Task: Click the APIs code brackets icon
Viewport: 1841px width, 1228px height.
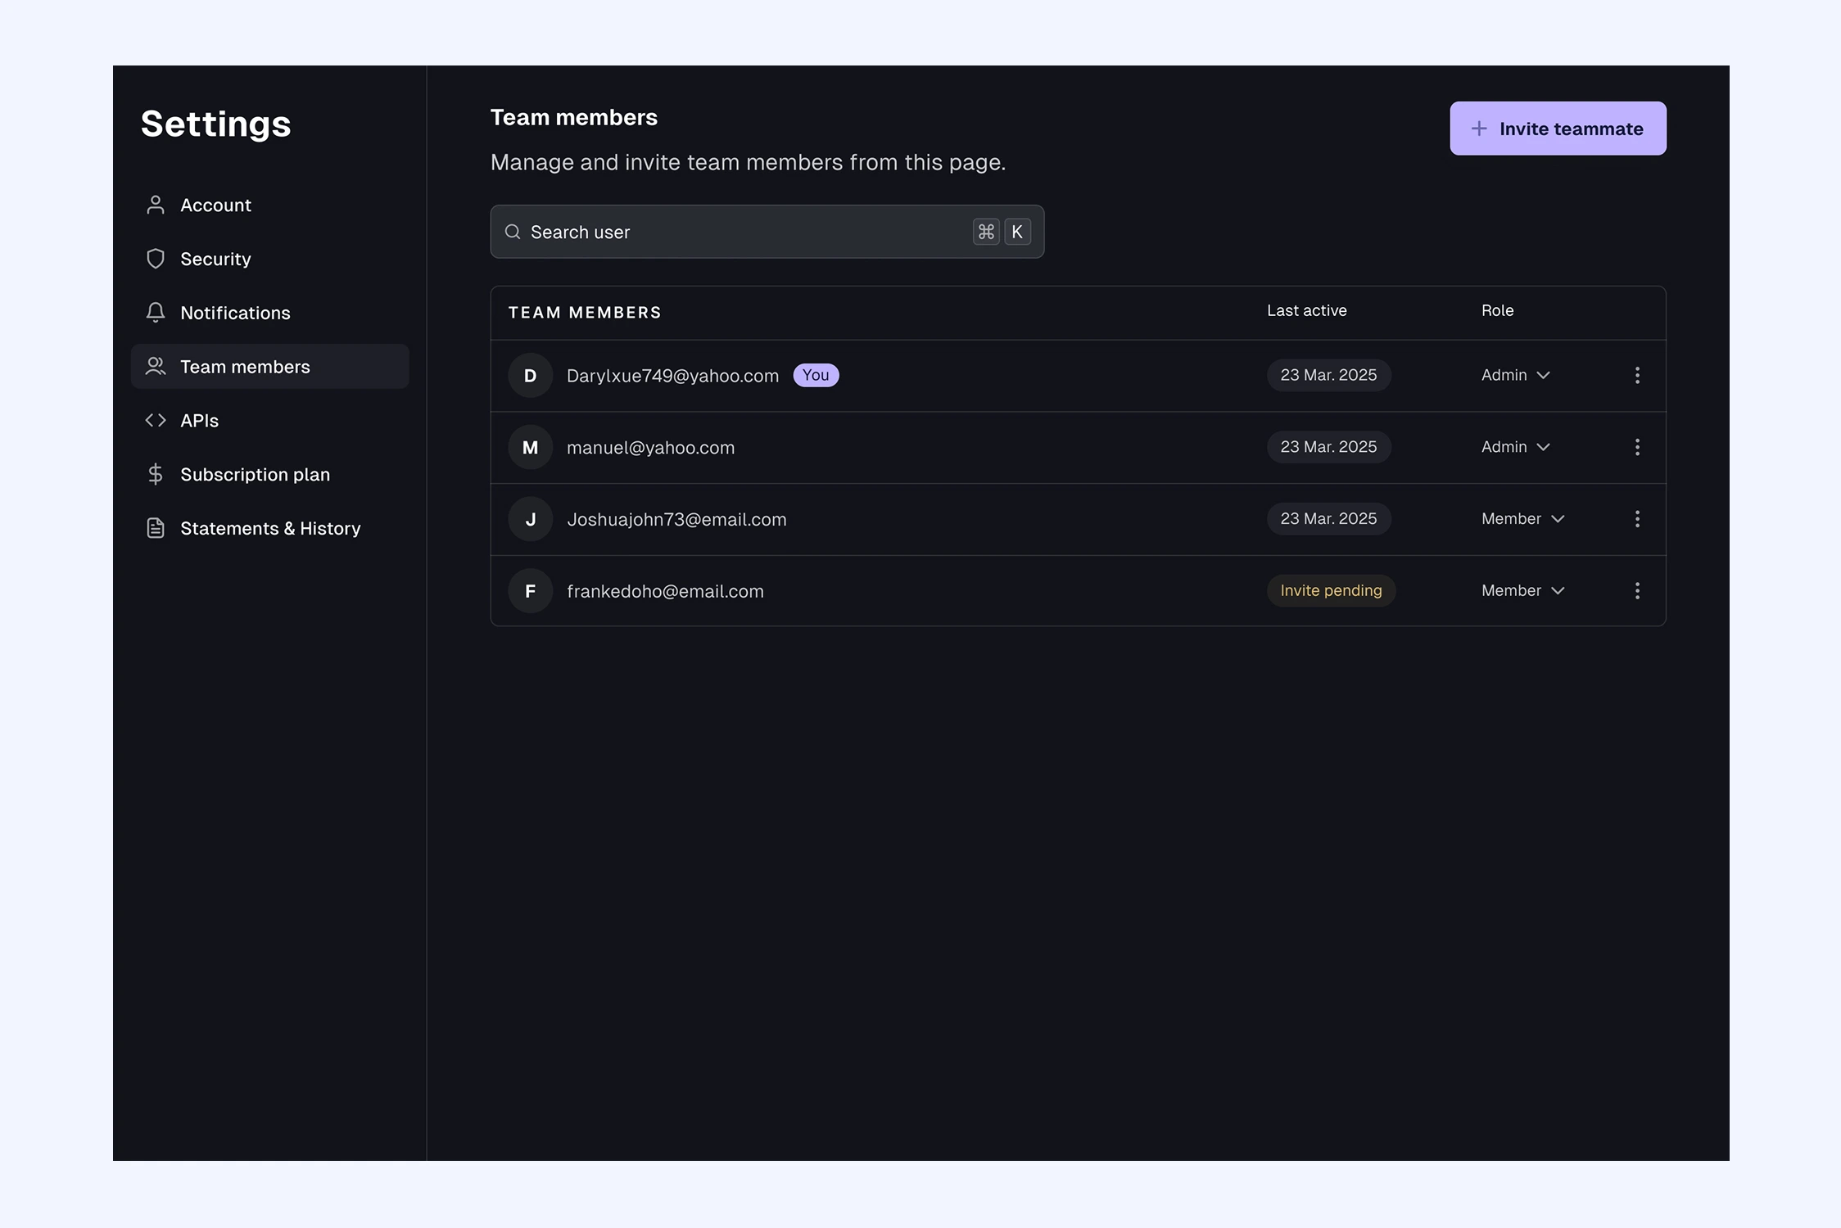Action: pos(156,420)
